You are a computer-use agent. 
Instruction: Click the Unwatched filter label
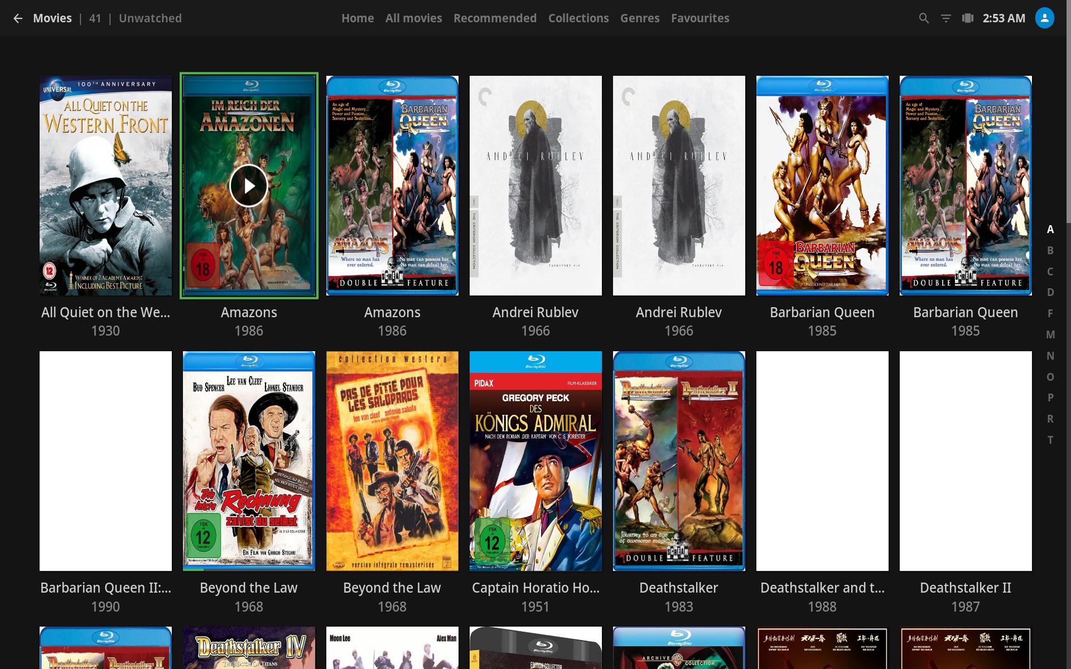click(x=150, y=18)
